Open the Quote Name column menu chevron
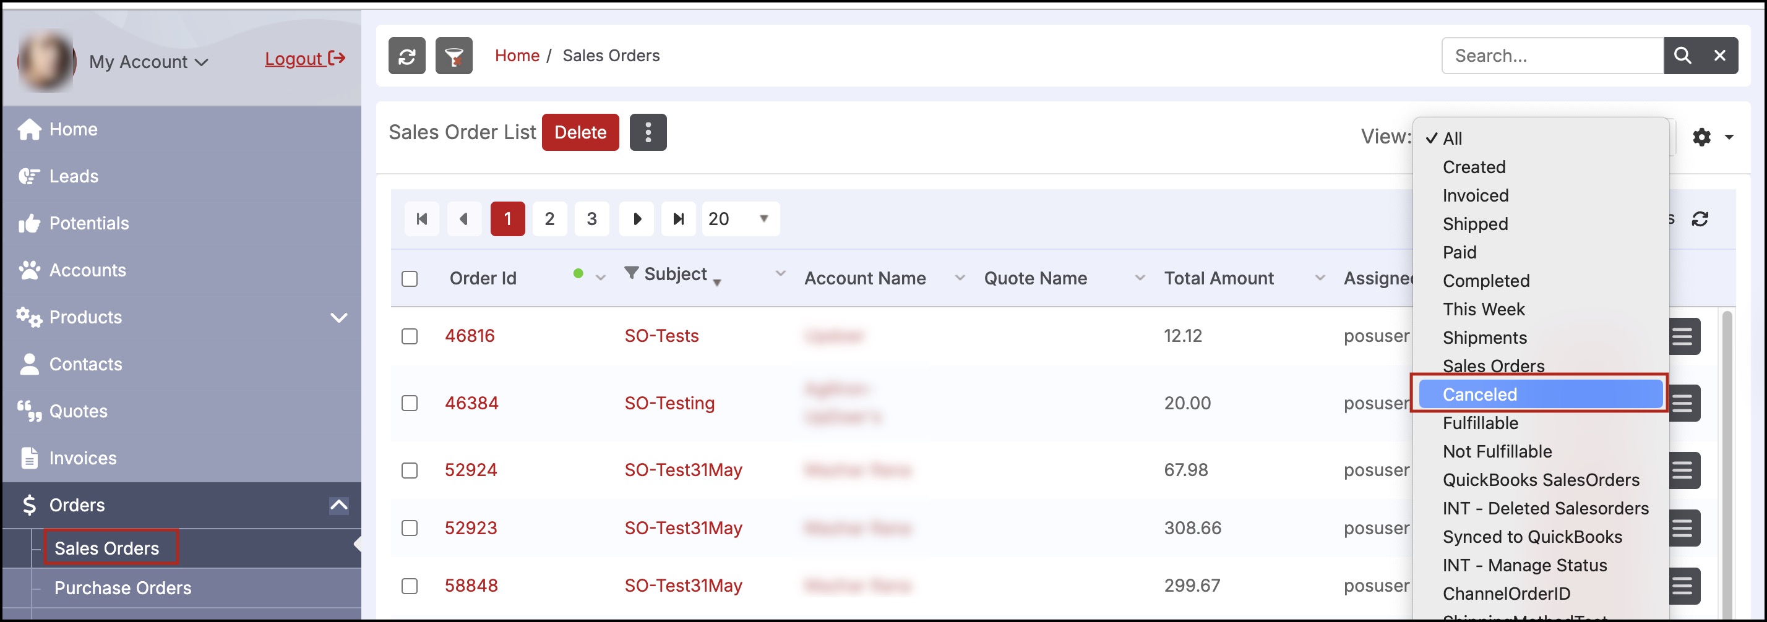Screen dimensions: 1767x622 1140,278
